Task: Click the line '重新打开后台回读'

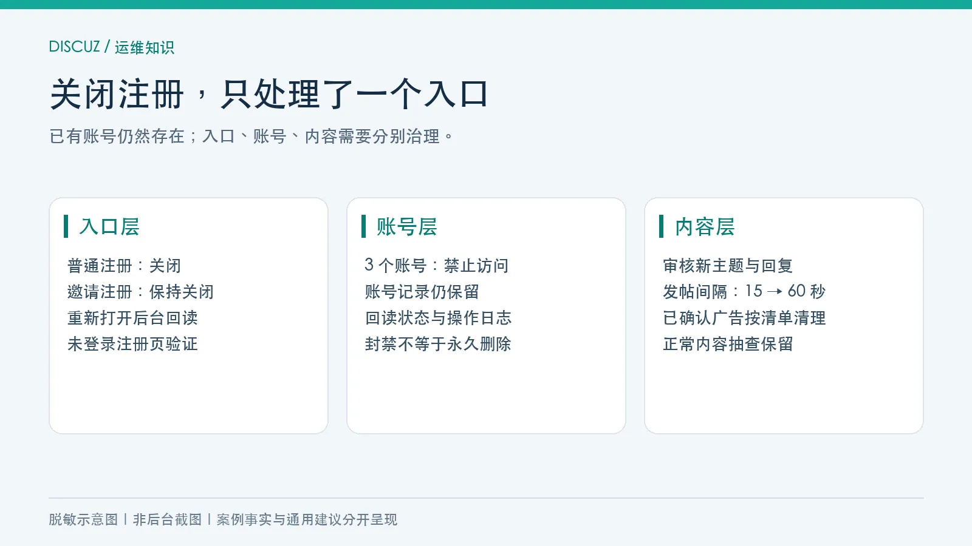Action: [x=132, y=318]
